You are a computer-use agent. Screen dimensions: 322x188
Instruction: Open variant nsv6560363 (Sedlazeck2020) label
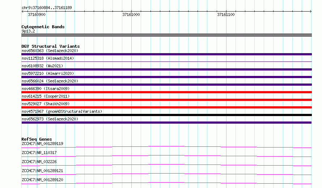[50, 51]
